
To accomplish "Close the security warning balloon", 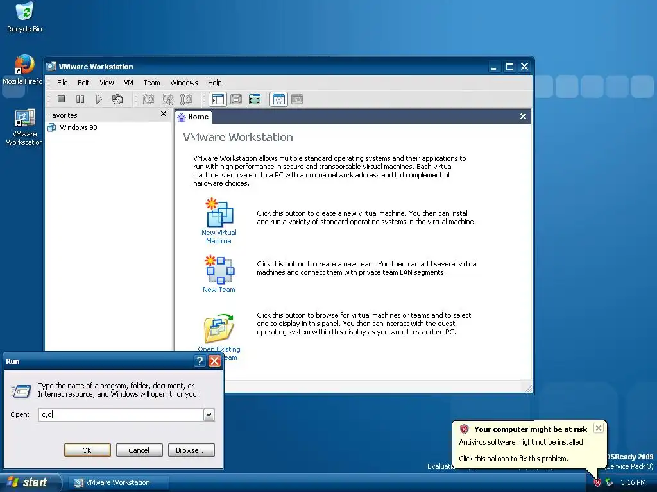I will (x=599, y=428).
